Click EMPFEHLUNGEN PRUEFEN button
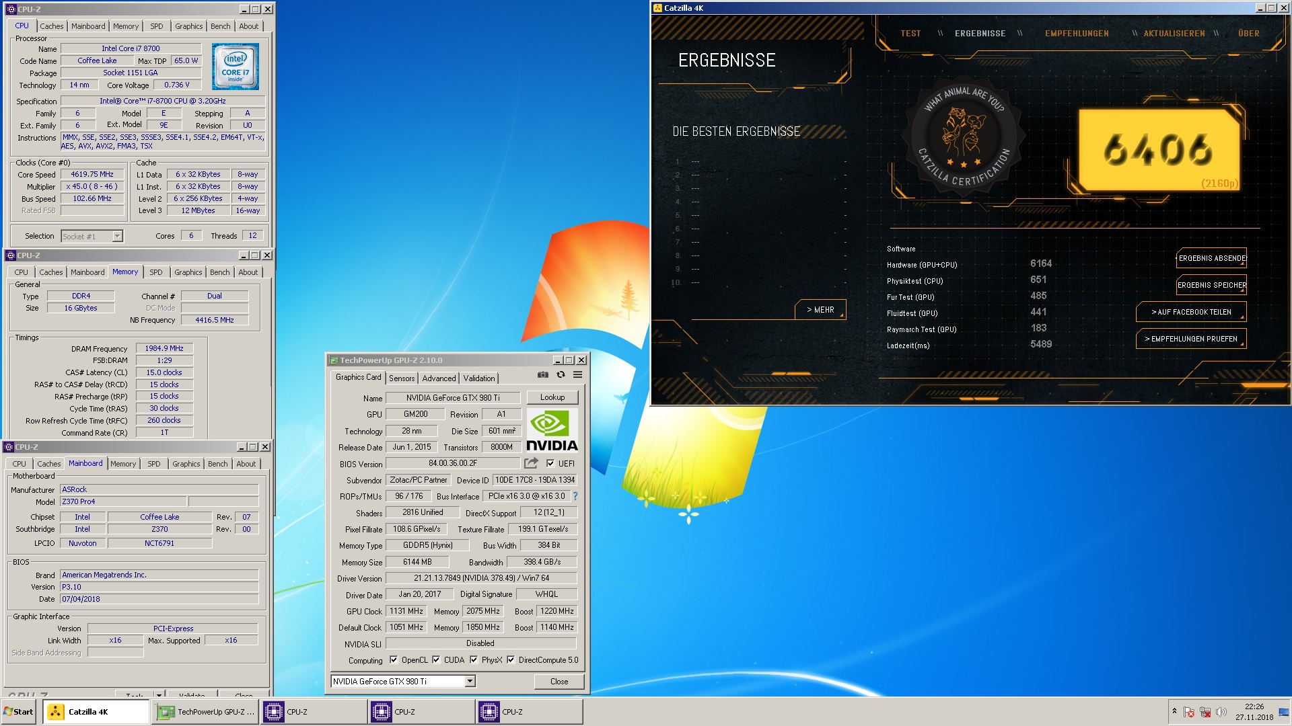 (x=1191, y=339)
